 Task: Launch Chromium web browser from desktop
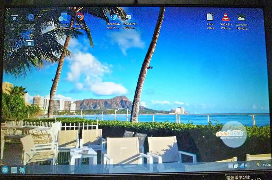(x=113, y=17)
